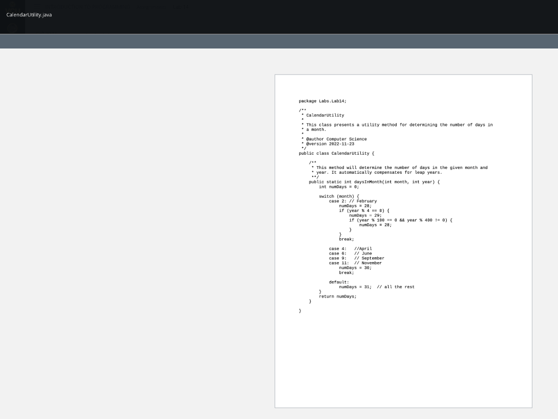Open the INTRODUCTION TO PROGRAMMING breadcrumb link

coord(88,7)
